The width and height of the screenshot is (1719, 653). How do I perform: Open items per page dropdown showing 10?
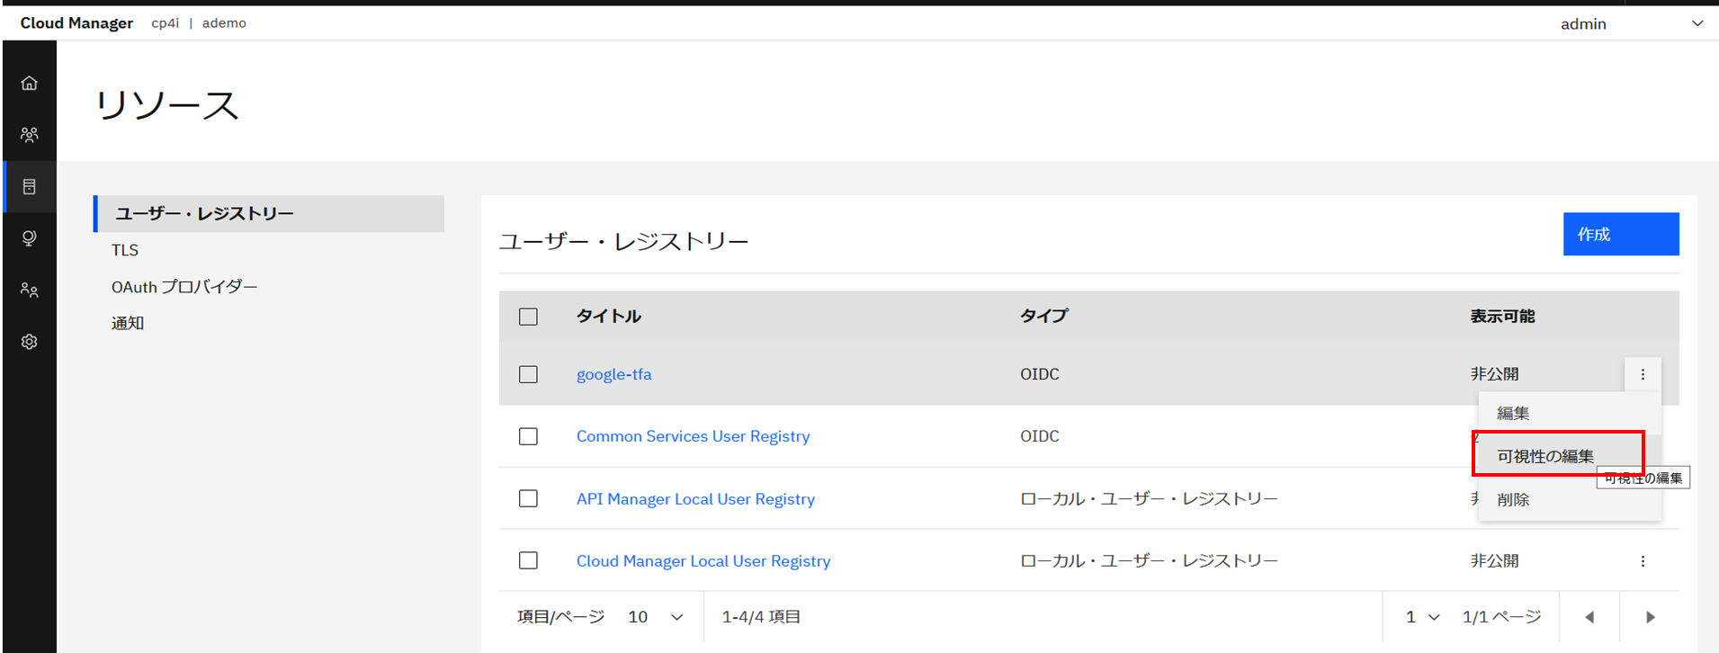656,617
